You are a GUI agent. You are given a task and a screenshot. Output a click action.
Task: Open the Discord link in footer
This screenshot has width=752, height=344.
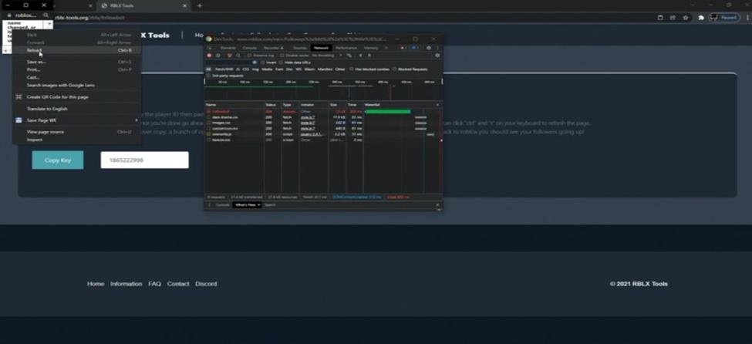coord(206,284)
